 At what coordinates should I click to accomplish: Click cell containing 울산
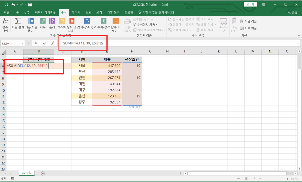(x=82, y=96)
